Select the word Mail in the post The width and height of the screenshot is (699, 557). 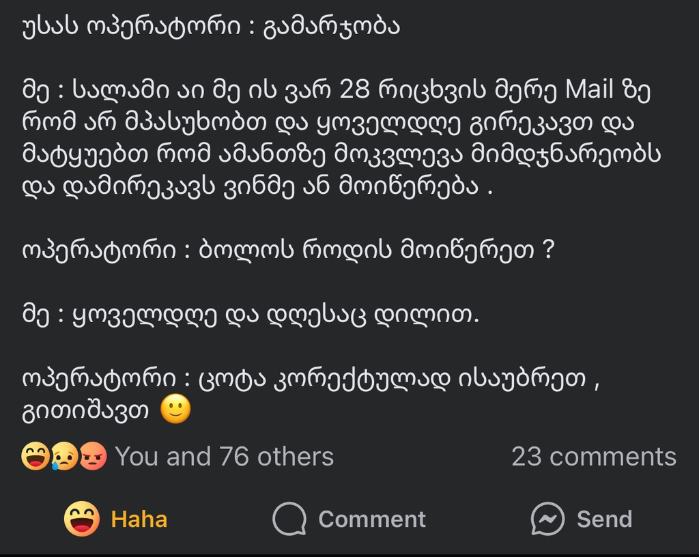click(x=589, y=89)
